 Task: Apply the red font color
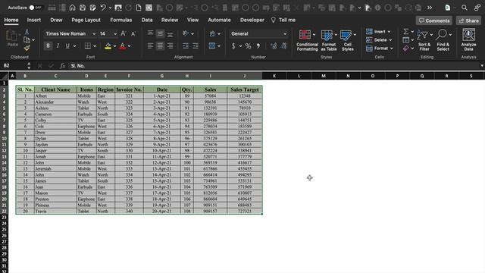pyautogui.click(x=123, y=46)
